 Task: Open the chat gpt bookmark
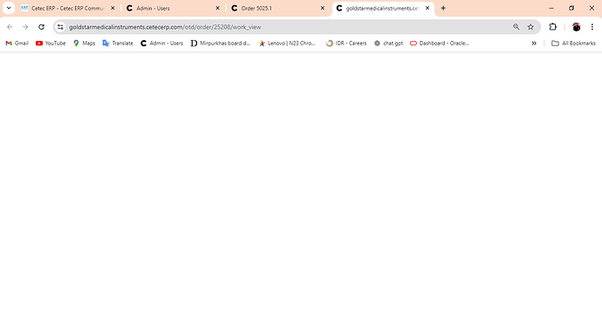click(x=388, y=44)
